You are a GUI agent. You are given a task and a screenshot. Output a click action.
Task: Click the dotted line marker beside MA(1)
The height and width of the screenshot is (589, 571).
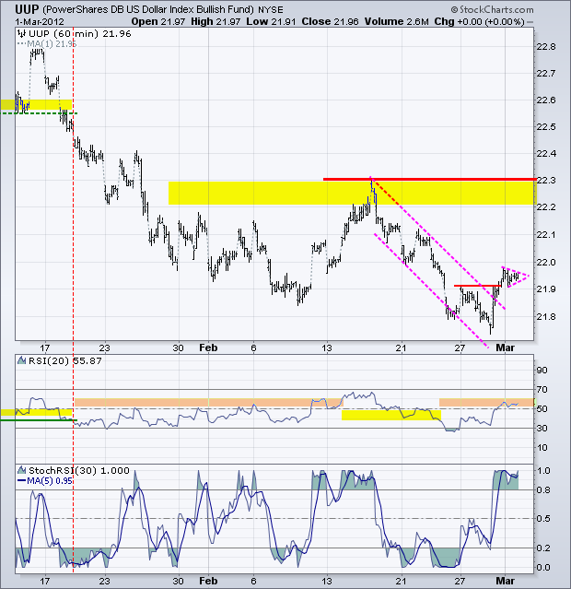[22, 44]
